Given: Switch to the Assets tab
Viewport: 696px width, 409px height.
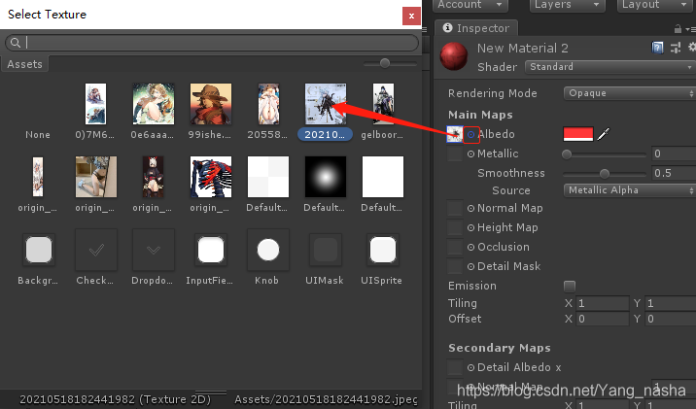Looking at the screenshot, I should tap(24, 64).
